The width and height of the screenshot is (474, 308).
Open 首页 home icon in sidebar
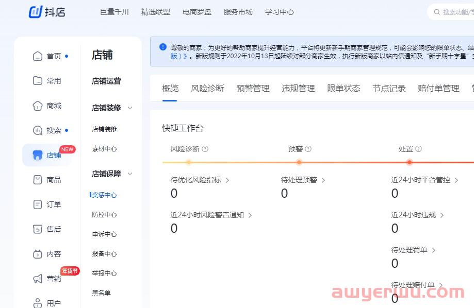click(38, 56)
